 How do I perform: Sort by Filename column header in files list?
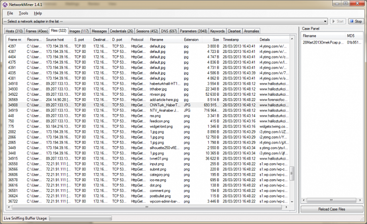(165, 40)
